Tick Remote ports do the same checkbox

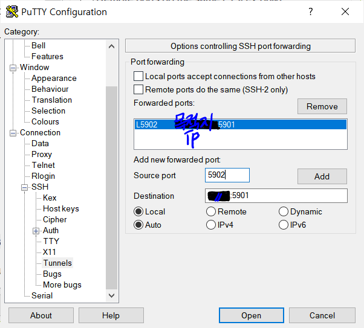click(x=138, y=89)
